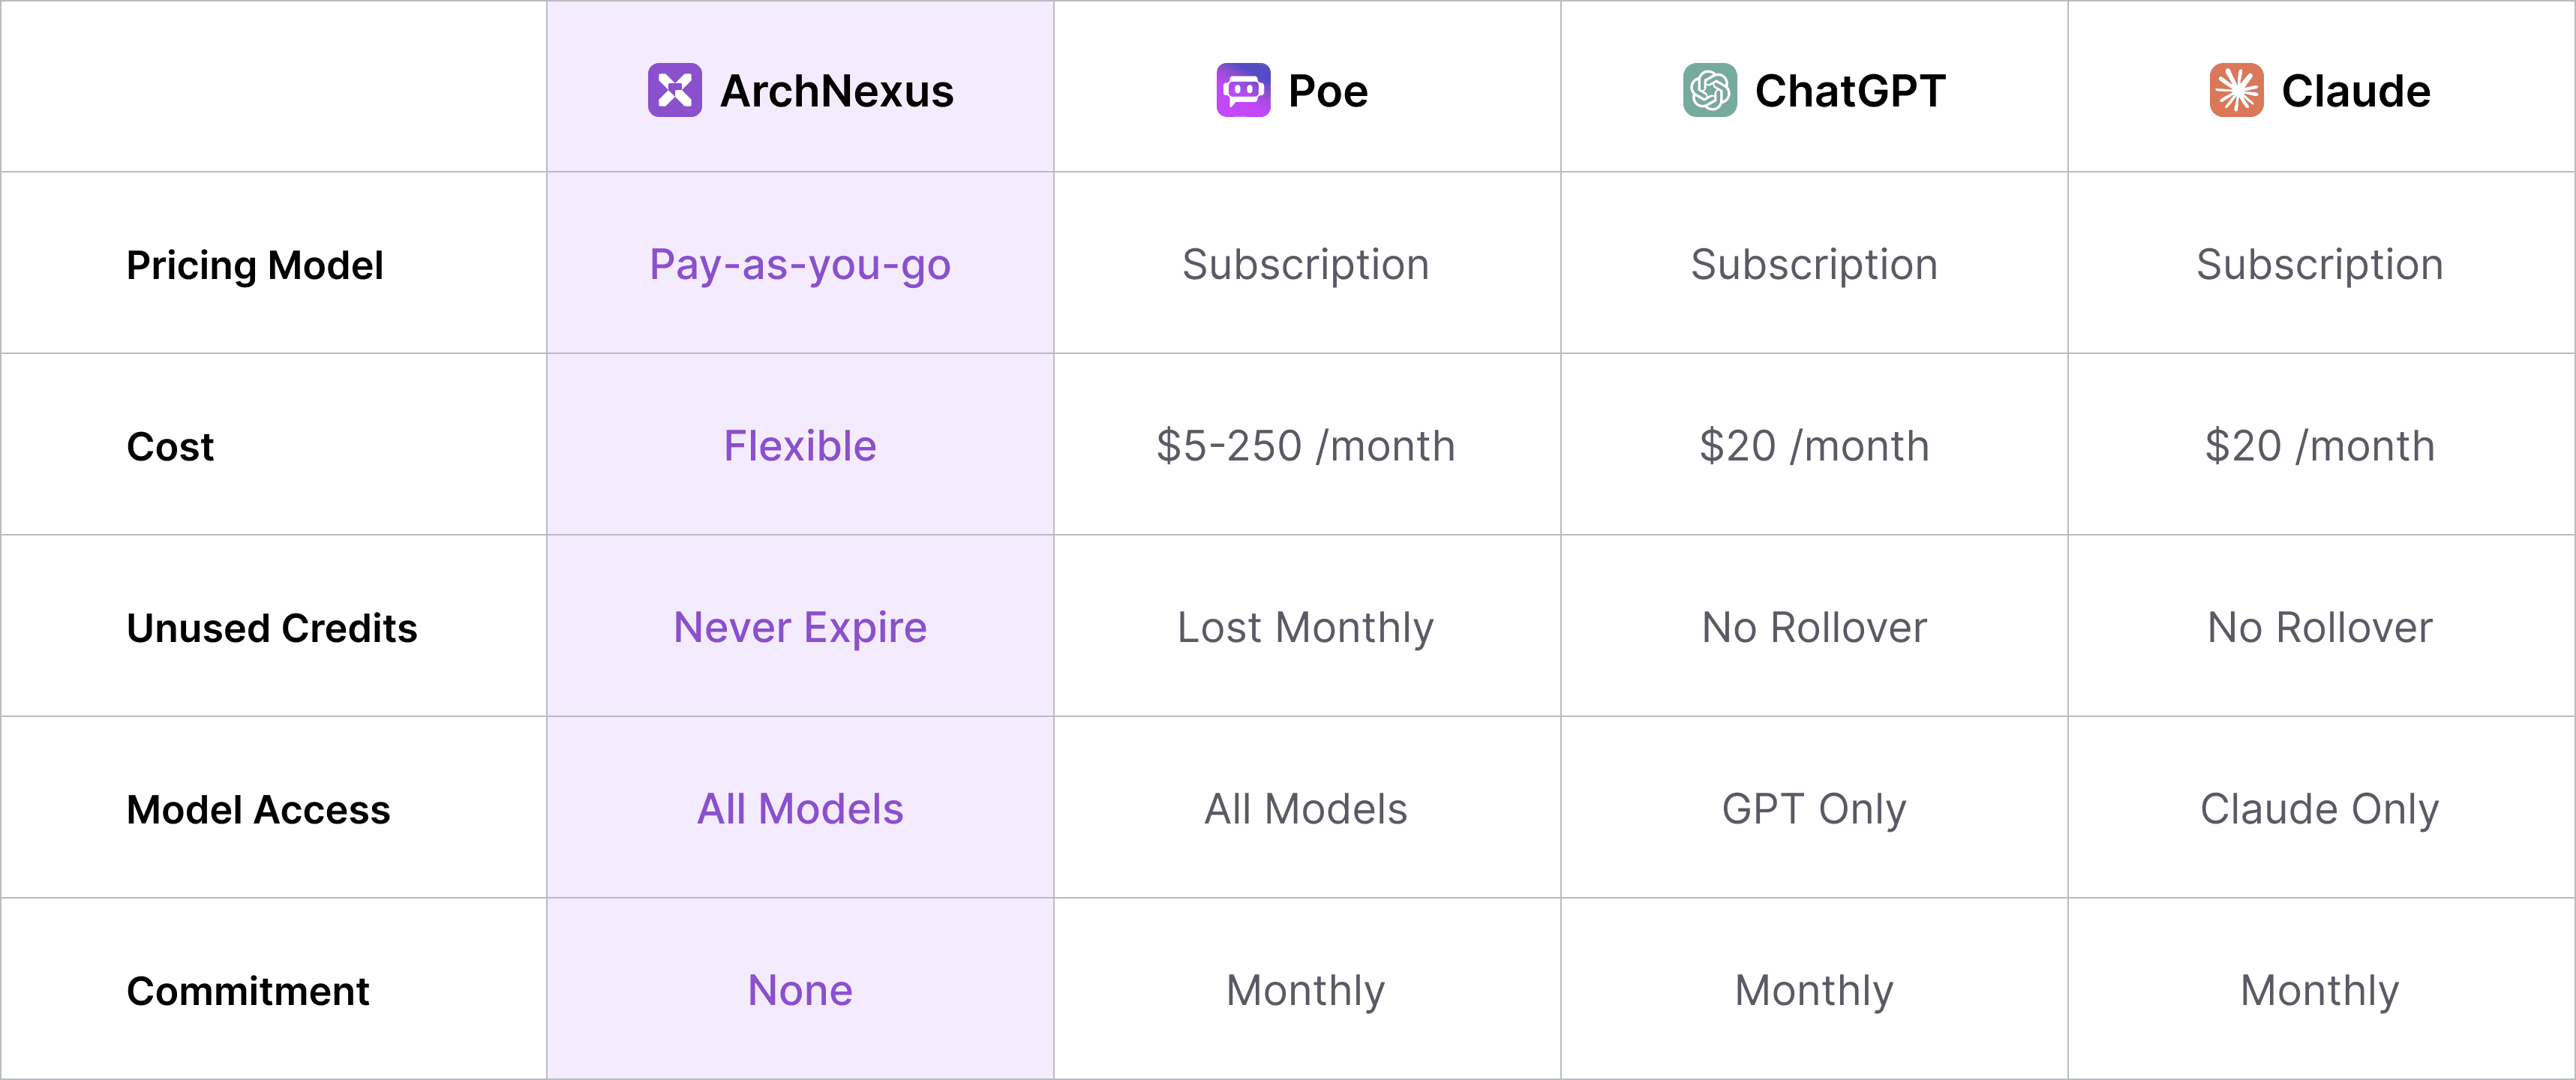Click the Lost Monthly cell
The image size is (2576, 1080).
coord(1305,628)
